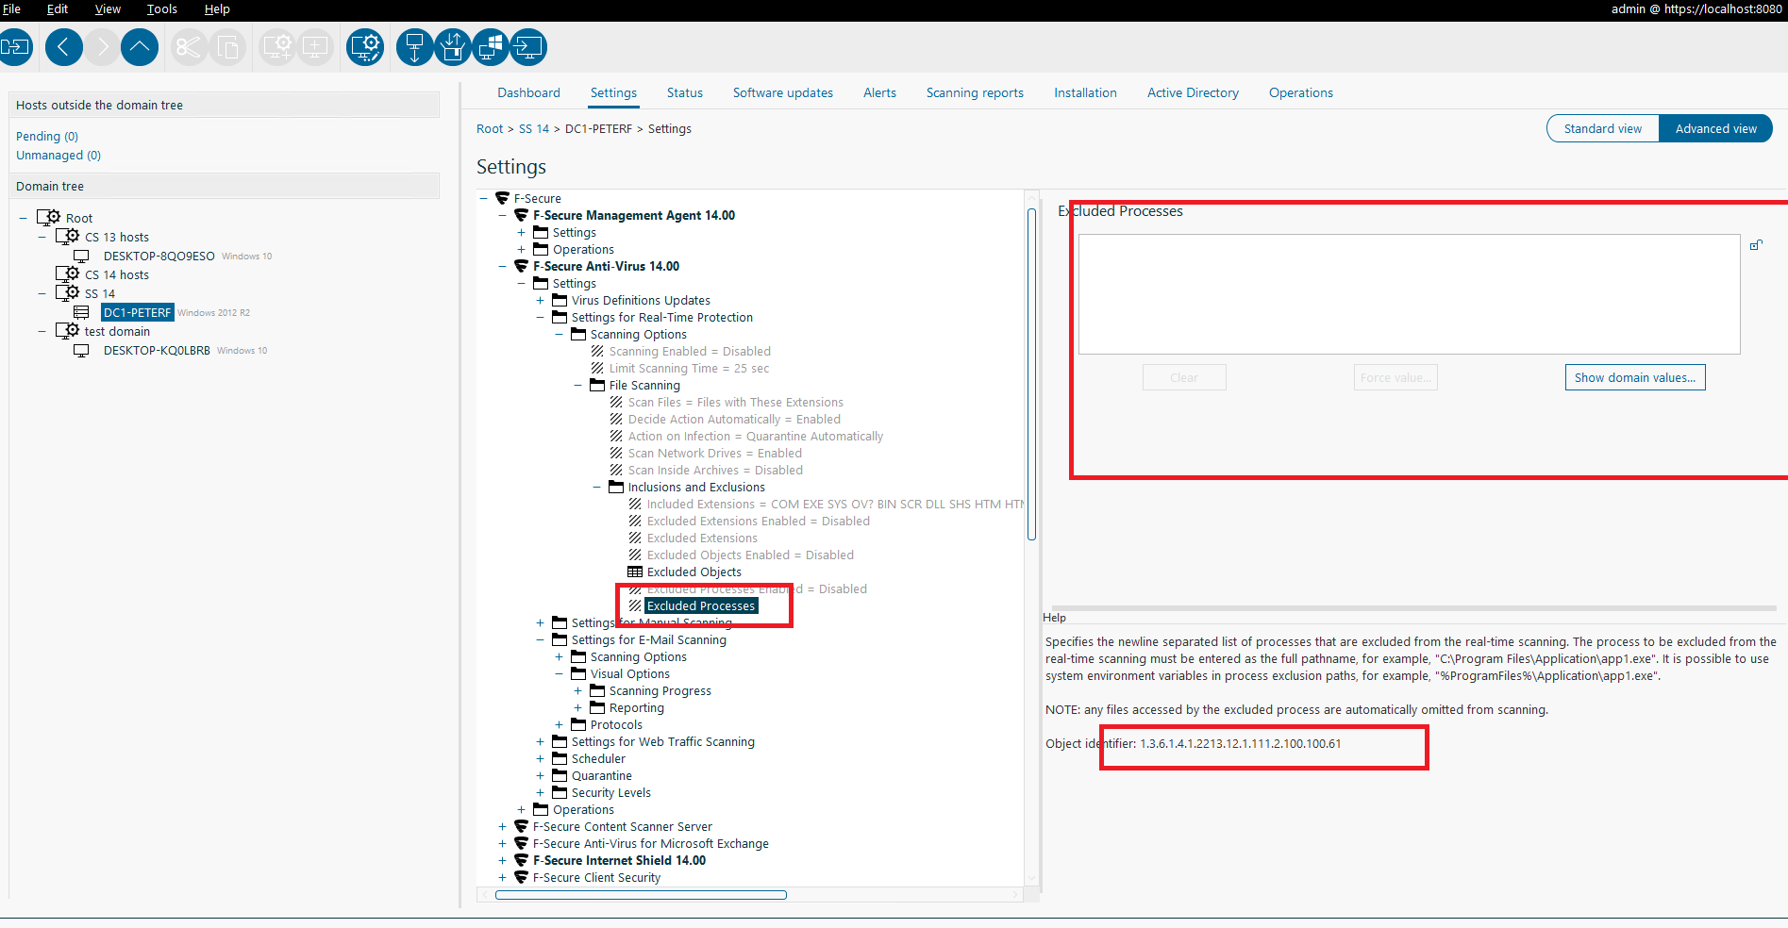Screen dimensions: 1788x928
Task: Go forward with the right arrow button
Action: [x=102, y=46]
